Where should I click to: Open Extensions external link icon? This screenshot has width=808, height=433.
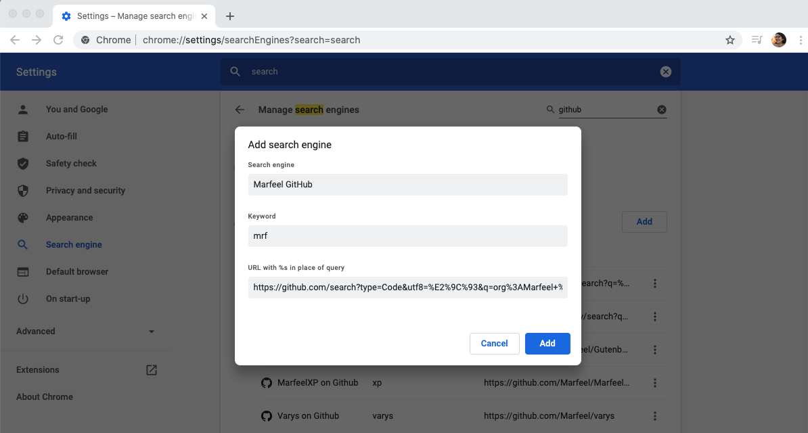pos(152,369)
